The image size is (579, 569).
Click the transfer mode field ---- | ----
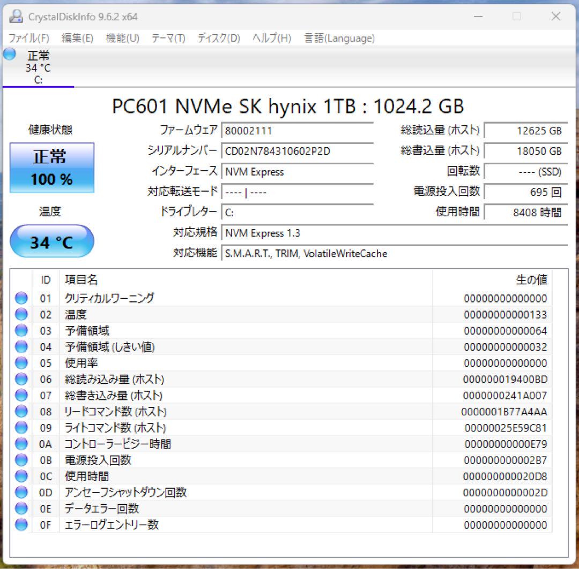click(297, 192)
